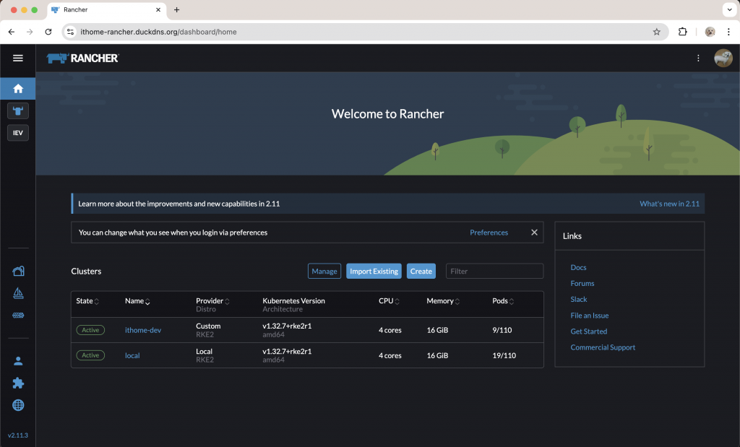Open a new browser tab
The image size is (740, 447).
point(176,9)
